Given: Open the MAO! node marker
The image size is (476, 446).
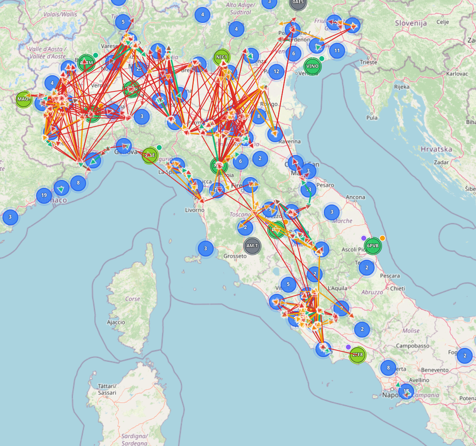Looking at the screenshot, I should click(x=24, y=99).
